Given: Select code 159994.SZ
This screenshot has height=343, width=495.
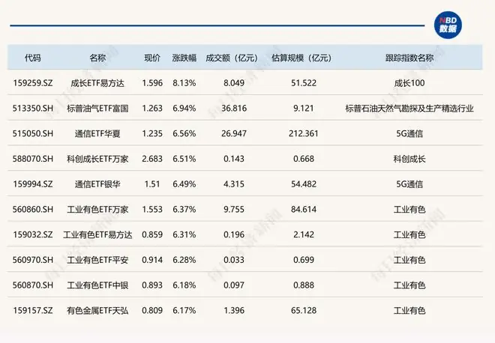Looking at the screenshot, I should click(x=33, y=183).
